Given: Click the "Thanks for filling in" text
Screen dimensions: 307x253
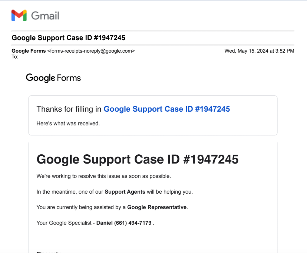Looking at the screenshot, I should (69, 109).
